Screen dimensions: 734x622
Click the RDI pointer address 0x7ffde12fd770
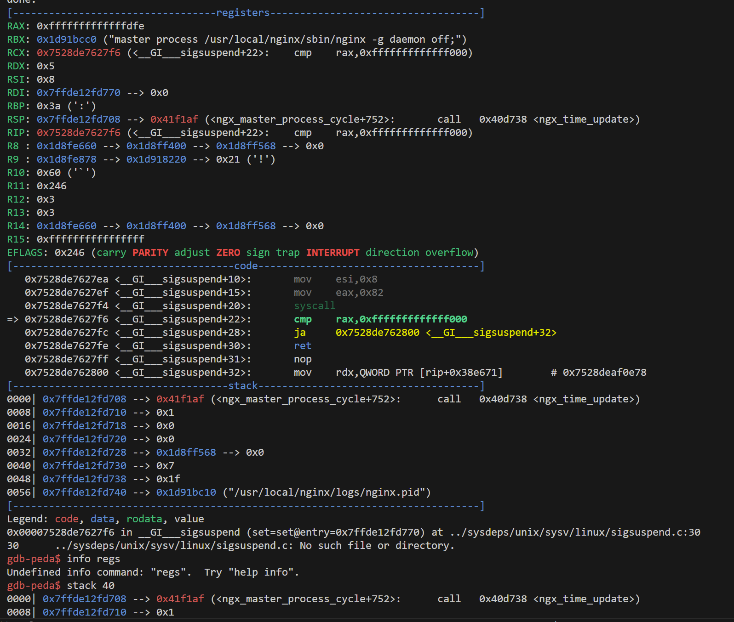[x=79, y=93]
